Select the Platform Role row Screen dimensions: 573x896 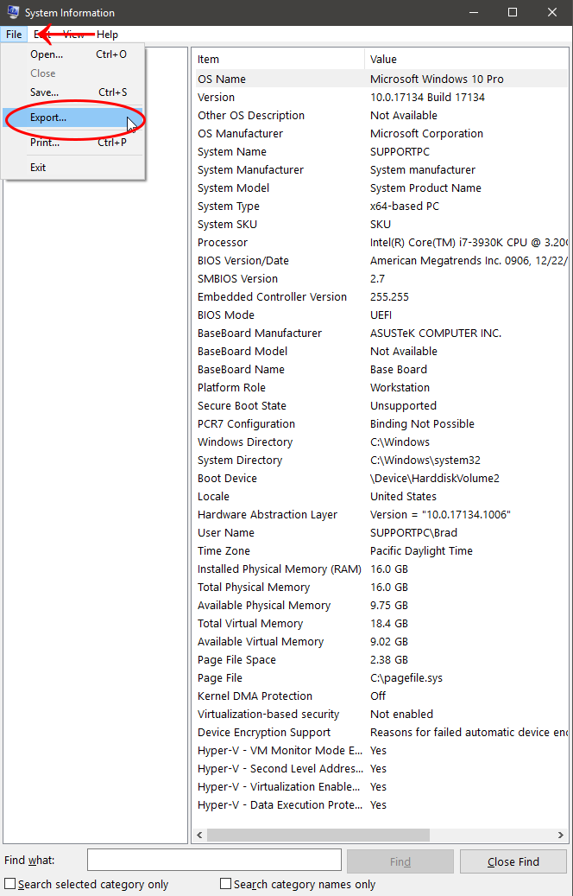click(381, 387)
